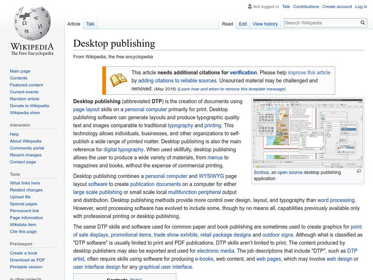Click the Log in link
373x280 pixels.
pyautogui.click(x=361, y=7)
